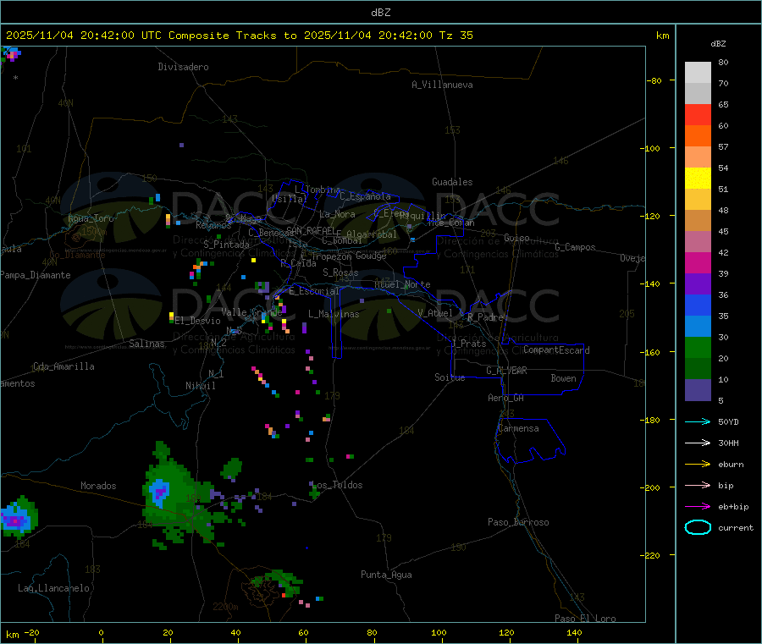Screen dimensions: 762x644
Task: Click the white 30HM arrow in legend
Action: coord(698,443)
